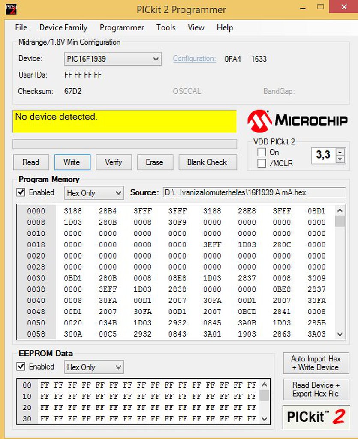Click the Write button
Image resolution: width=358 pixels, height=439 pixels.
click(72, 162)
